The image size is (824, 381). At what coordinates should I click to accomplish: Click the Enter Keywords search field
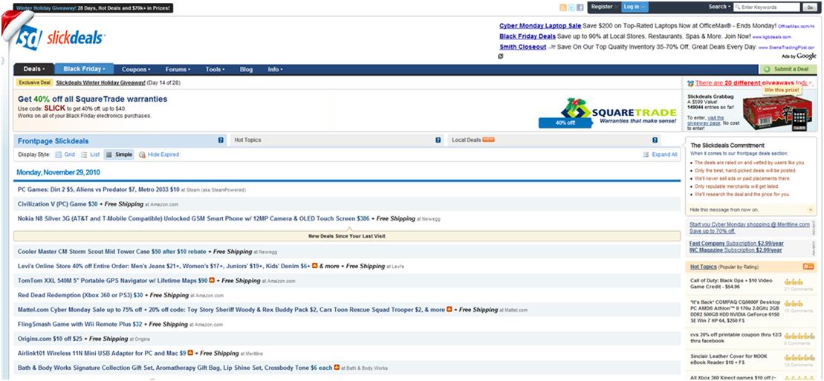[x=766, y=7]
